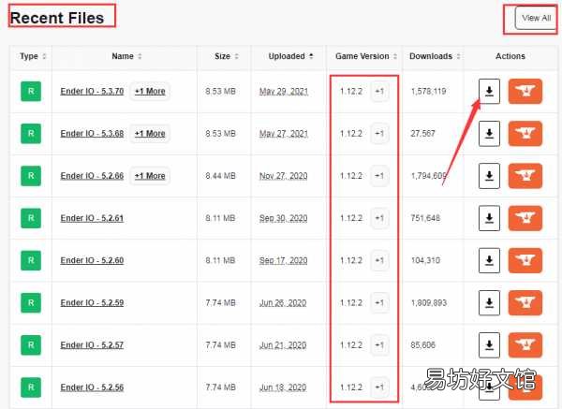Open the Ender IO - 5.2.57 file link
Viewport: 562px width, 409px height.
click(x=92, y=345)
